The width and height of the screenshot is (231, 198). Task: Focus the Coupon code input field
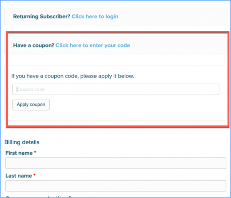tap(115, 89)
